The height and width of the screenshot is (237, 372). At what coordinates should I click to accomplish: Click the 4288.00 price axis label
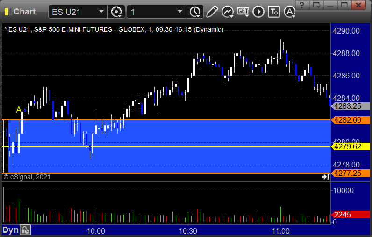[x=346, y=53]
